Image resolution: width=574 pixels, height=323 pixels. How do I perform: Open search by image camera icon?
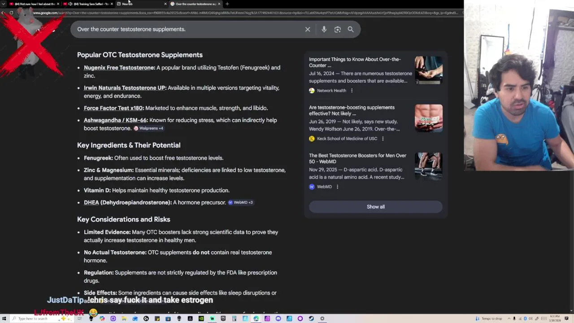click(337, 29)
